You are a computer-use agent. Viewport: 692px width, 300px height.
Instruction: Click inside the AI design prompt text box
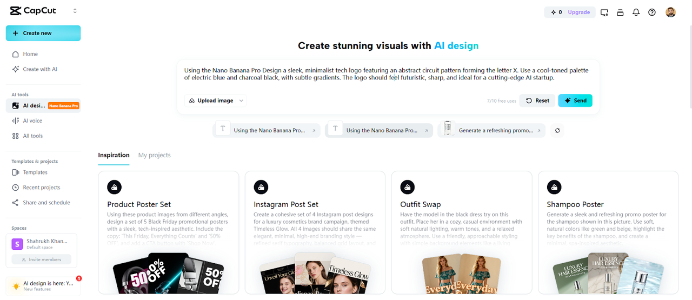[x=388, y=74]
